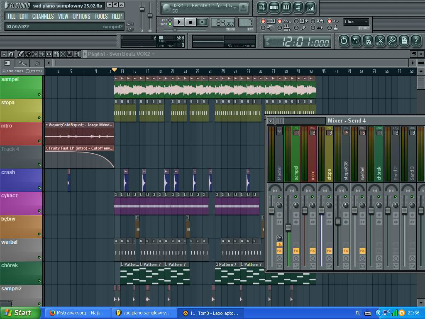Viewport: 425px width, 319px height.
Task: Click the Play transport button
Action: (x=179, y=22)
